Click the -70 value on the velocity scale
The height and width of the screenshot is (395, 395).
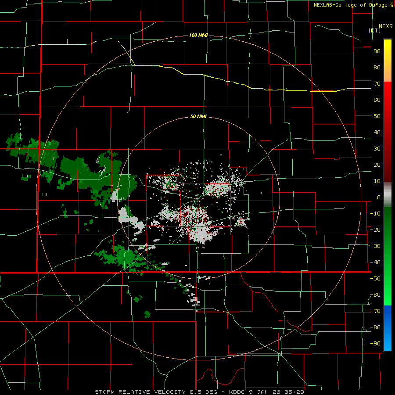point(375,311)
